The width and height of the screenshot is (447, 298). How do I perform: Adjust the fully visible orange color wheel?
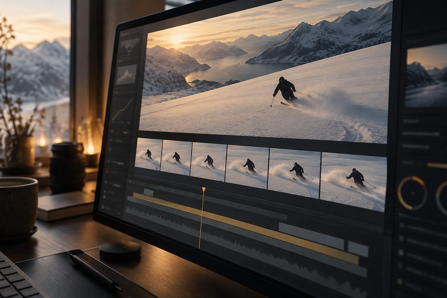click(x=412, y=193)
